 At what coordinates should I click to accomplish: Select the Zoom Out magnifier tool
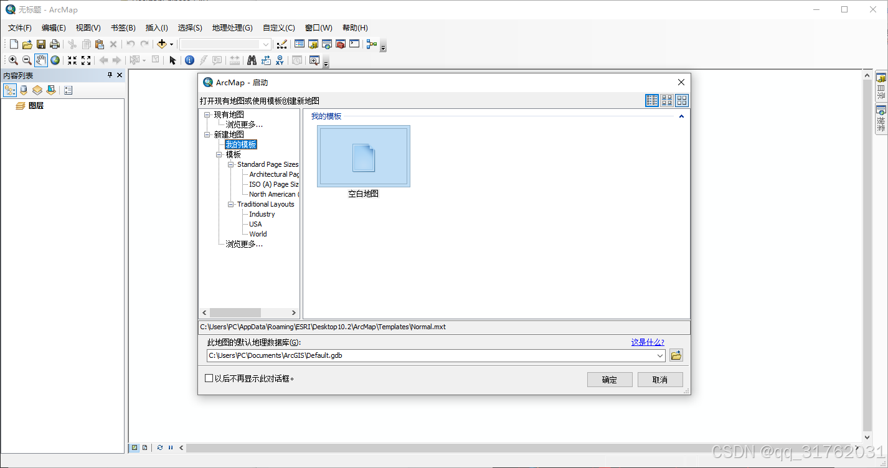(x=27, y=60)
